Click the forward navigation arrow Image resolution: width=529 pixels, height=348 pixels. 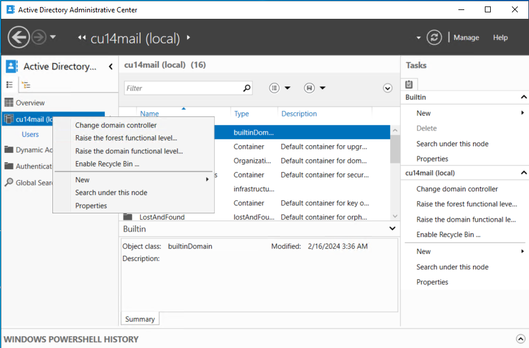pyautogui.click(x=39, y=37)
